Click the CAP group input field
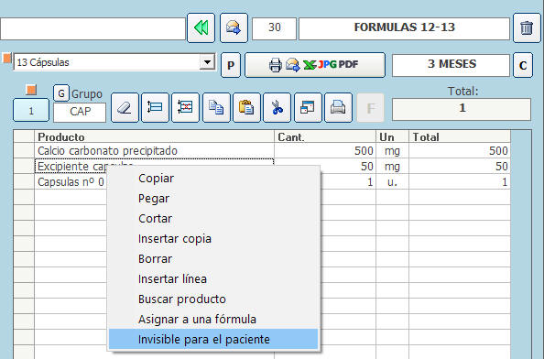 pos(80,112)
